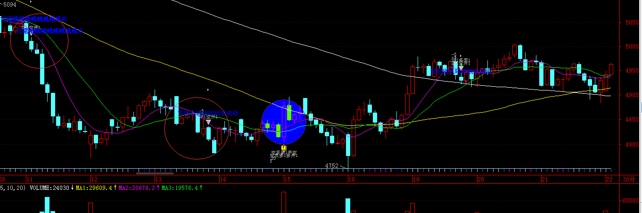Click the yellow signal marker below the blue circle
Viewport: 642px width, 213px height.
click(284, 147)
